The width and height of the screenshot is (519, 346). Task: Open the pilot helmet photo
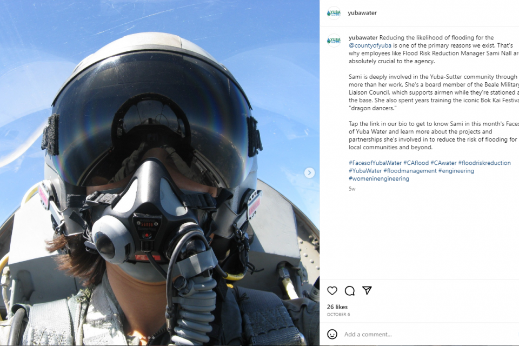point(159,173)
